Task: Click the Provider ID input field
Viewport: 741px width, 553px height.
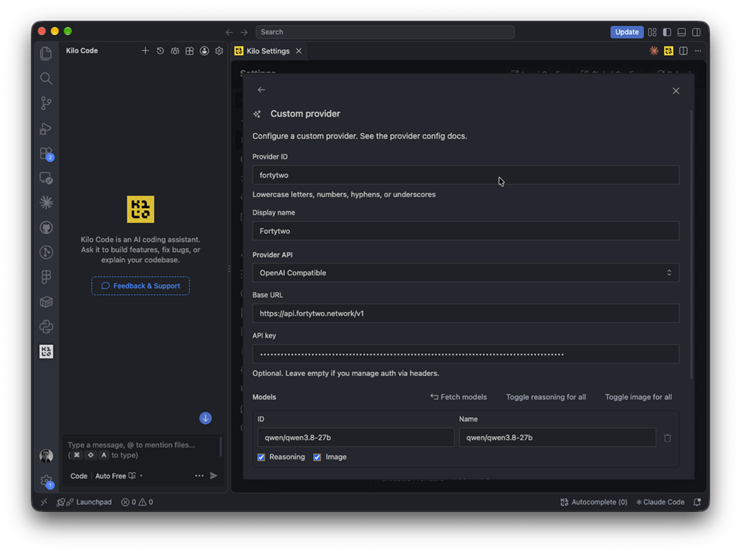Action: pyautogui.click(x=465, y=175)
